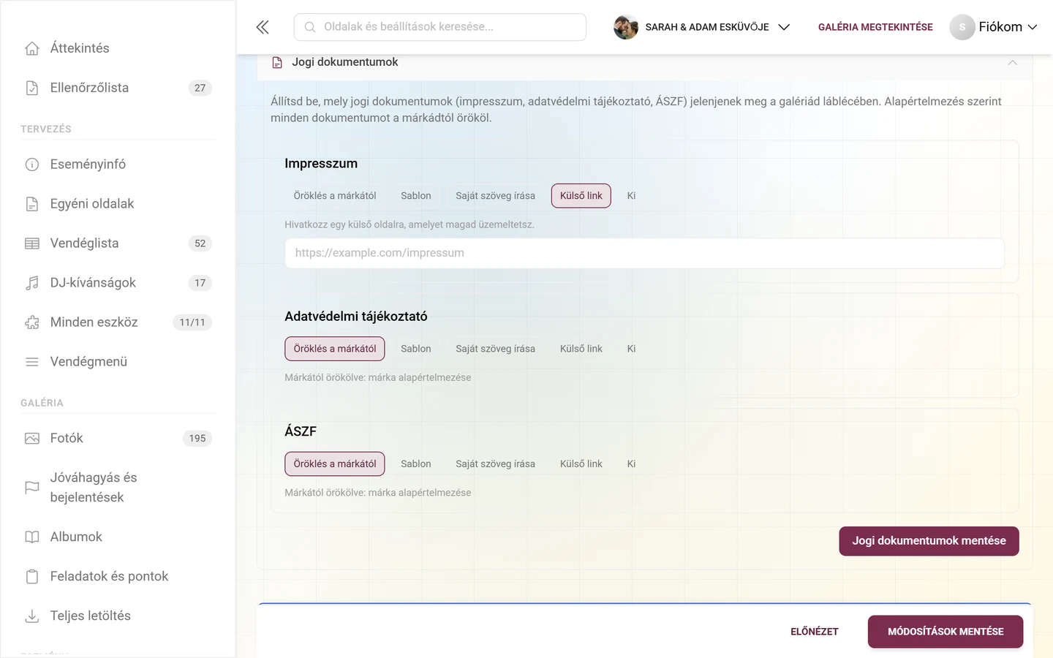The height and width of the screenshot is (658, 1053).
Task: Focus the Oldalak és beállítások search field
Action: [x=440, y=27]
